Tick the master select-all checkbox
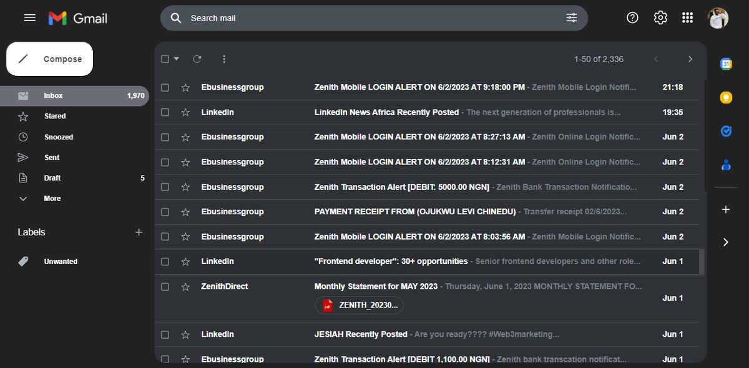This screenshot has height=368, width=749. tap(165, 59)
